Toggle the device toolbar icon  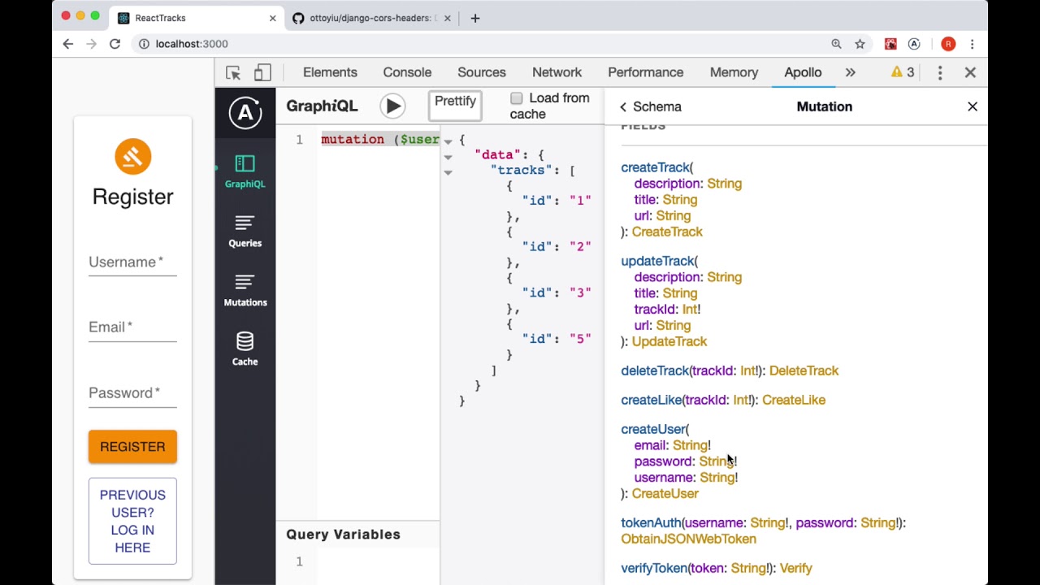262,72
